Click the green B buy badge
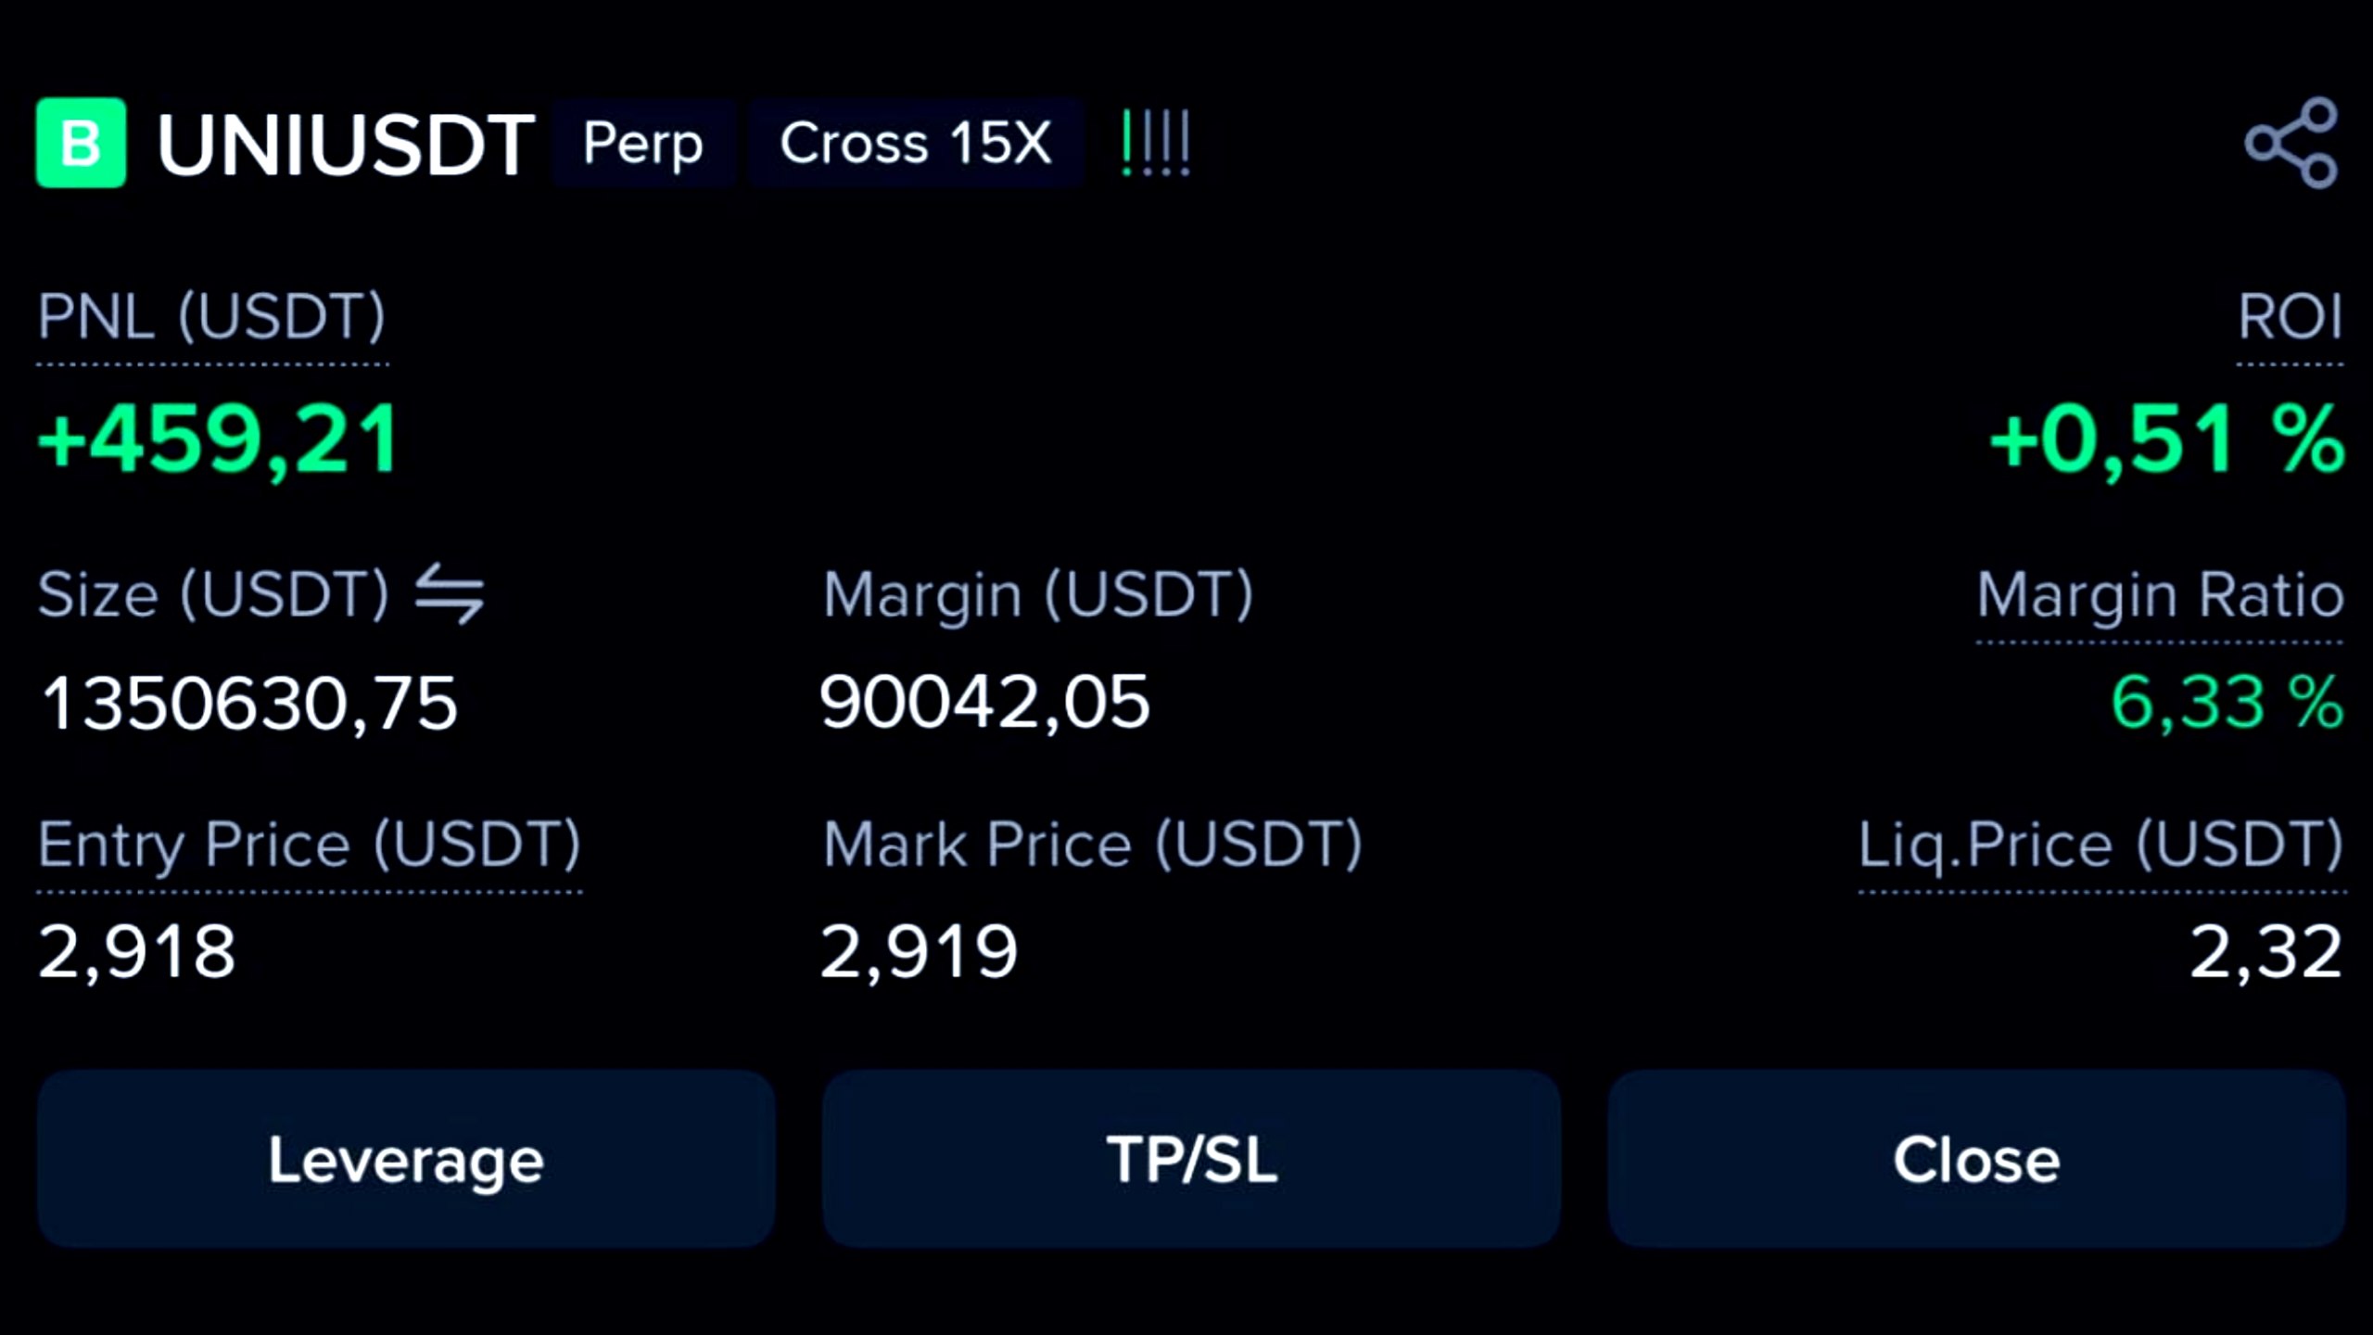Screen dimensions: 2373x1335 tap(81, 143)
